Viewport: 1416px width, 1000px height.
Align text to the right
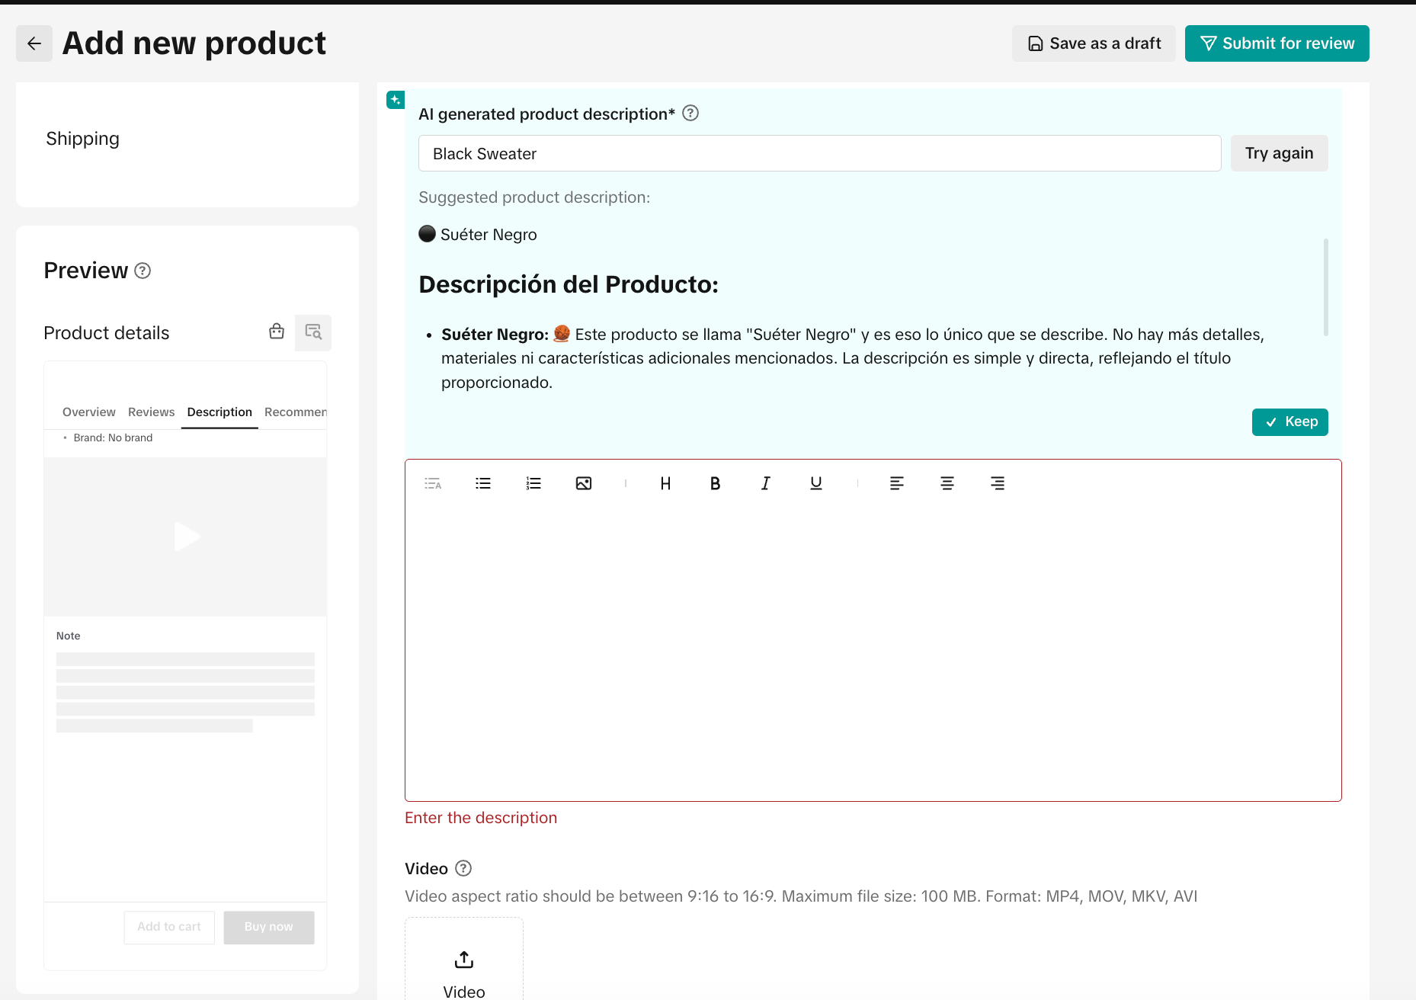997,483
